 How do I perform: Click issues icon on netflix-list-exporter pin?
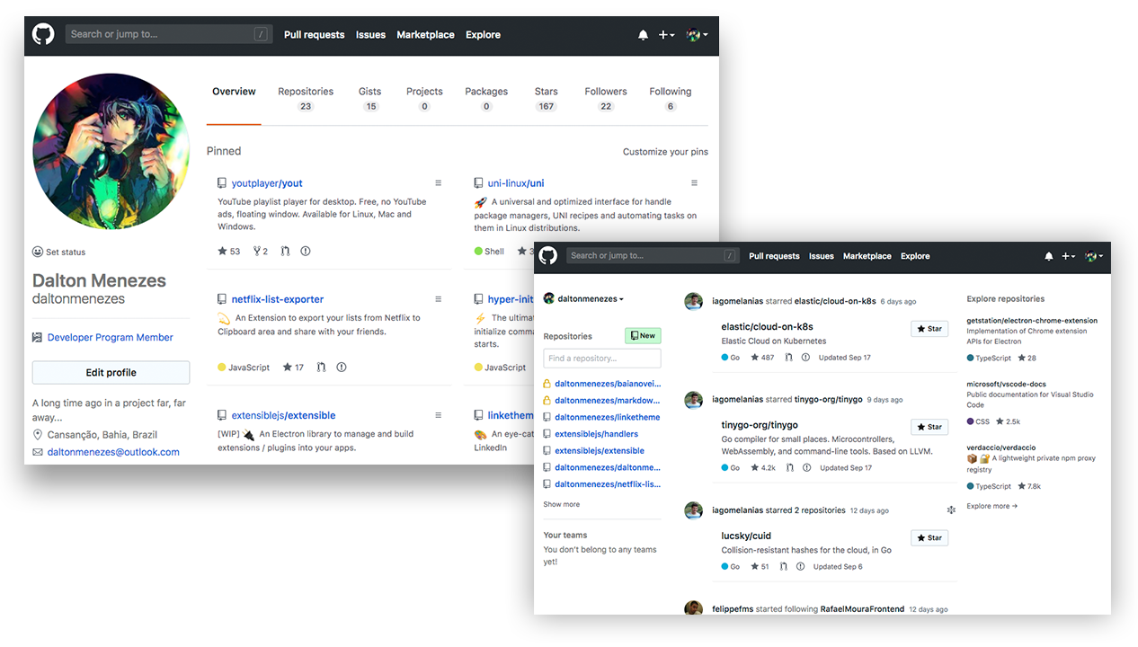coord(342,367)
